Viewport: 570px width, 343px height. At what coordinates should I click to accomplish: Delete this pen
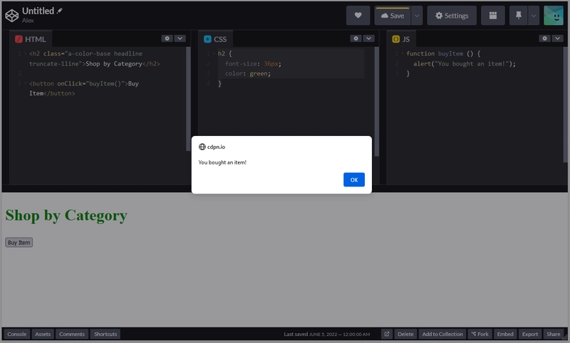tap(405, 334)
